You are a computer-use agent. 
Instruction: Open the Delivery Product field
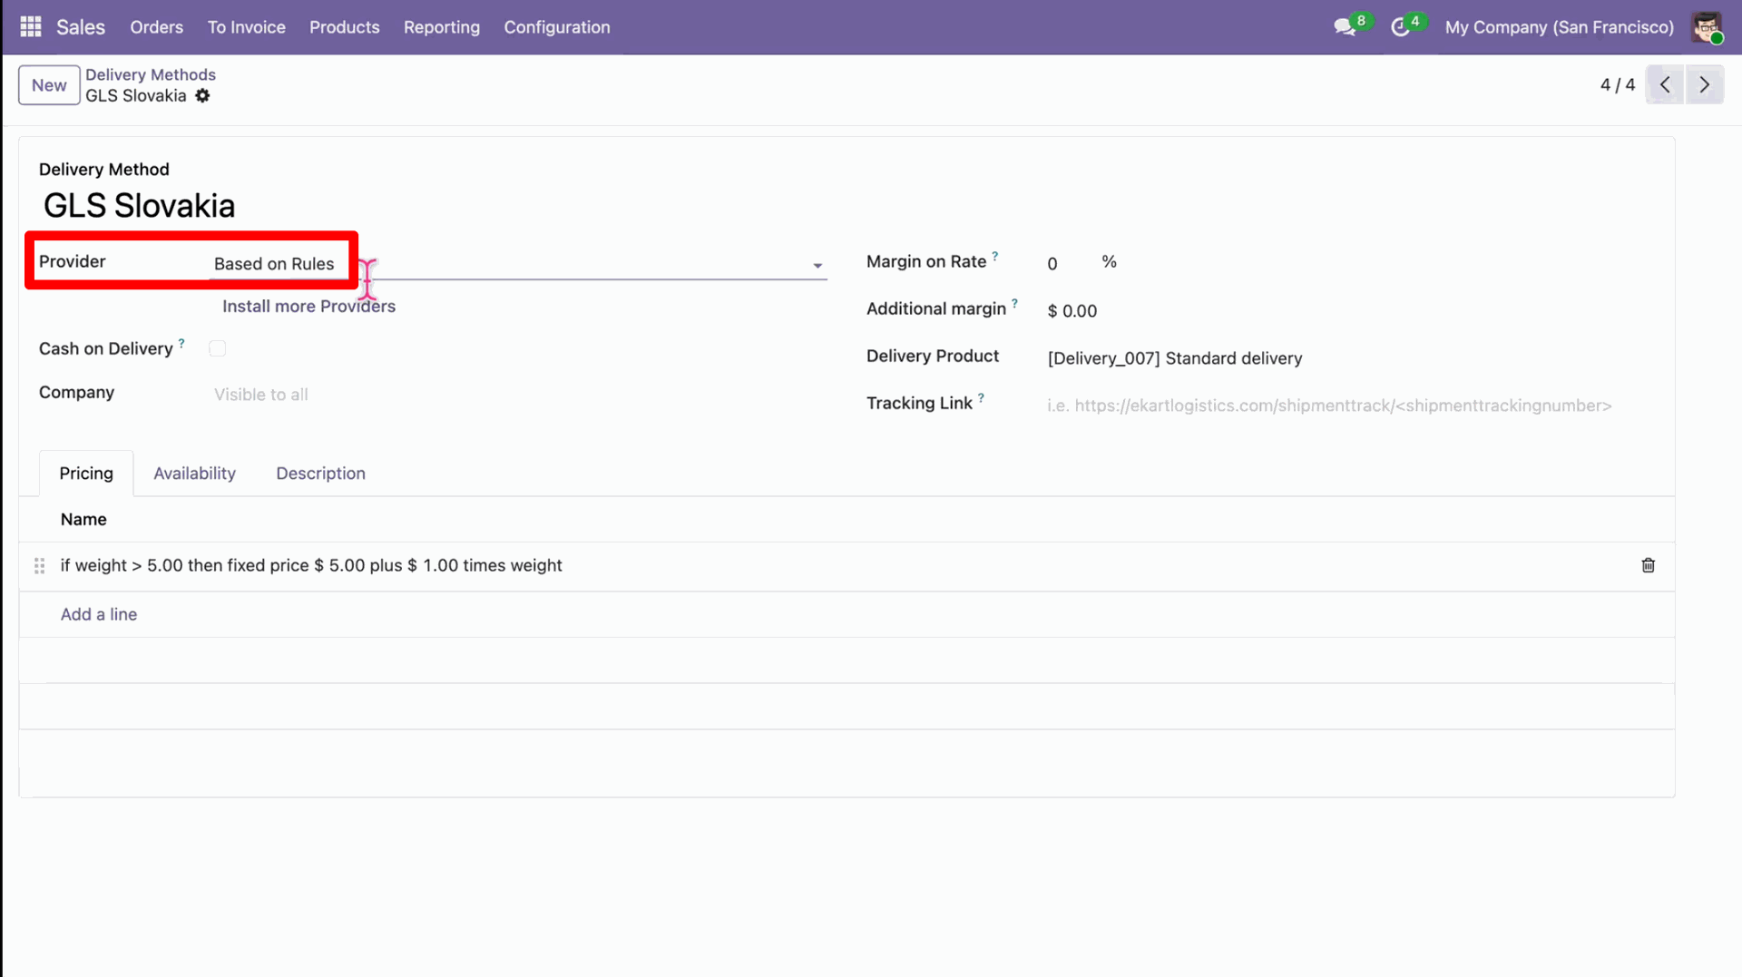[x=1352, y=358]
